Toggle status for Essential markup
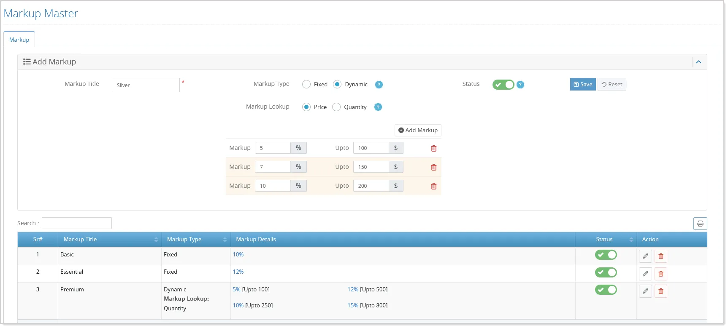 point(606,272)
